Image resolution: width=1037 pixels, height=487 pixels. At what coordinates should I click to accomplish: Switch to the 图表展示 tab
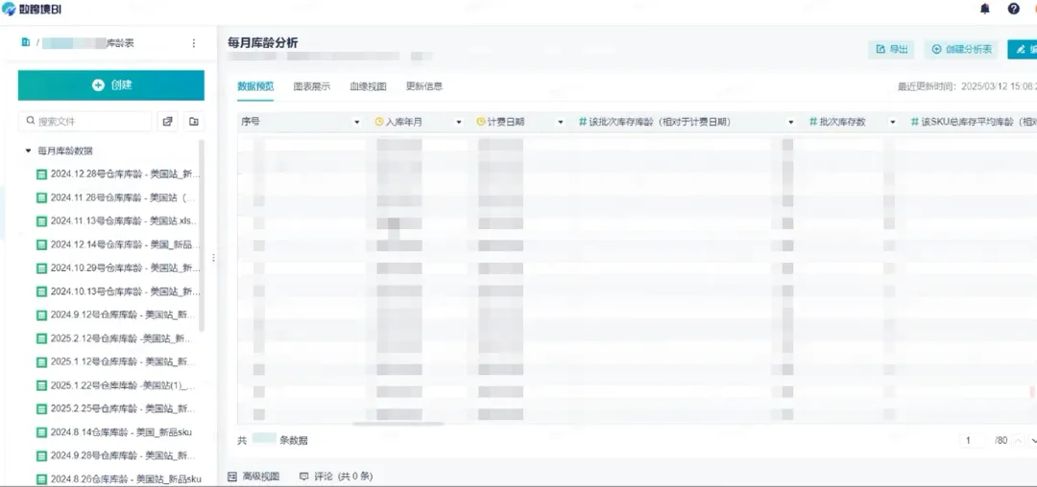(x=311, y=86)
